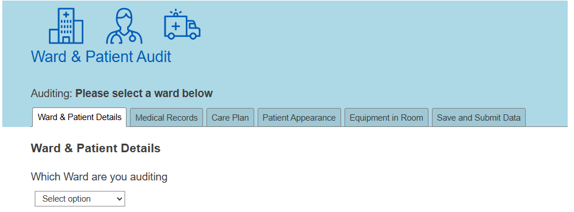This screenshot has width=574, height=212.
Task: Click the Which Ward are you auditing label
Action: pos(99,177)
